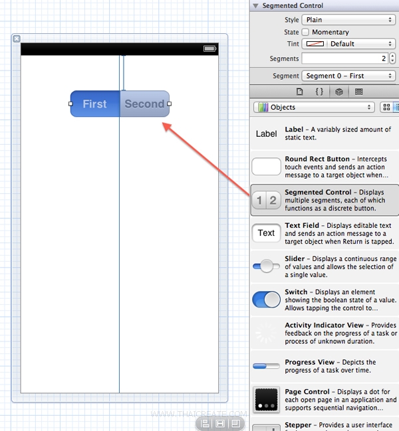Click the Text Field description text
Screen dimensions: 399x431
coord(339,233)
